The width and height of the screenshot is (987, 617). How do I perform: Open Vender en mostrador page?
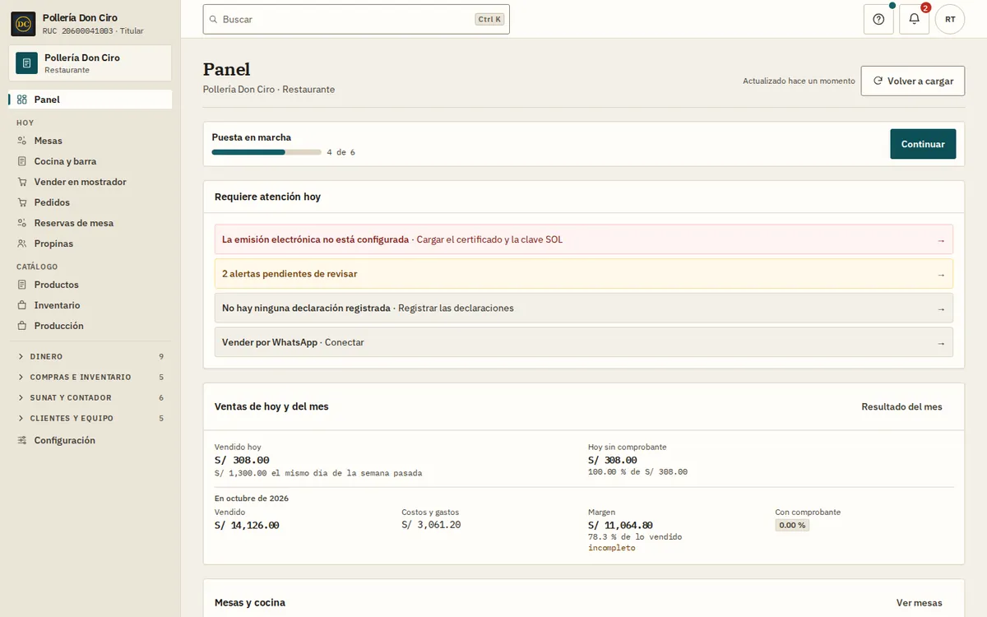coord(90,182)
